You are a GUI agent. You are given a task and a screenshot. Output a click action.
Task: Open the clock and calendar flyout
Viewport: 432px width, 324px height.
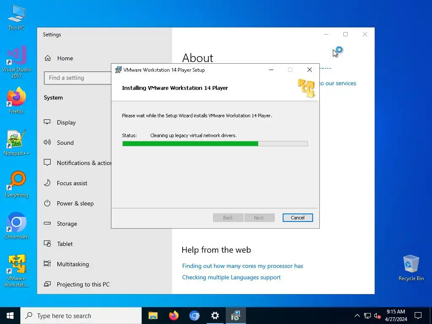pyautogui.click(x=396, y=316)
